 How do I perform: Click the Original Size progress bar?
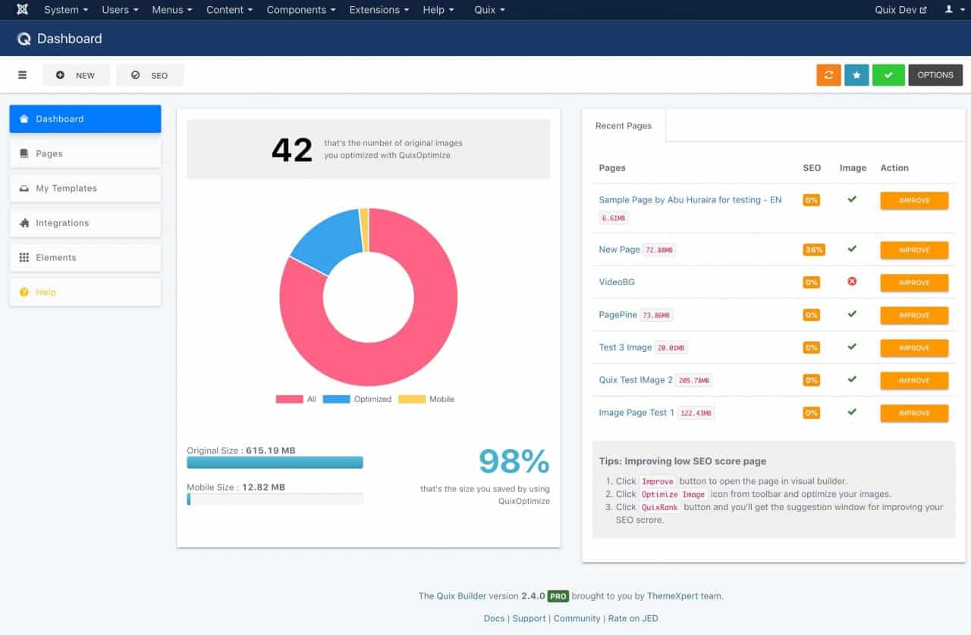(x=275, y=462)
